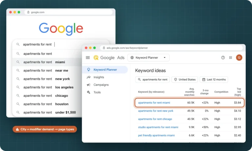Click the lock icon in google.com address bar
Viewport: 252px width, 151px height.
[28, 12]
